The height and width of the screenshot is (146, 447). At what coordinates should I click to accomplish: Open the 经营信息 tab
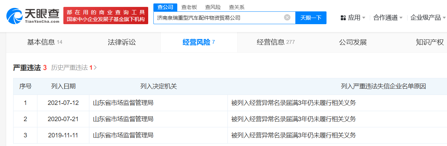point(276,42)
